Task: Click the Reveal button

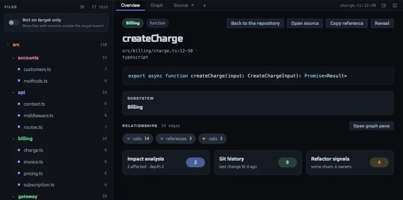Action: click(x=382, y=23)
